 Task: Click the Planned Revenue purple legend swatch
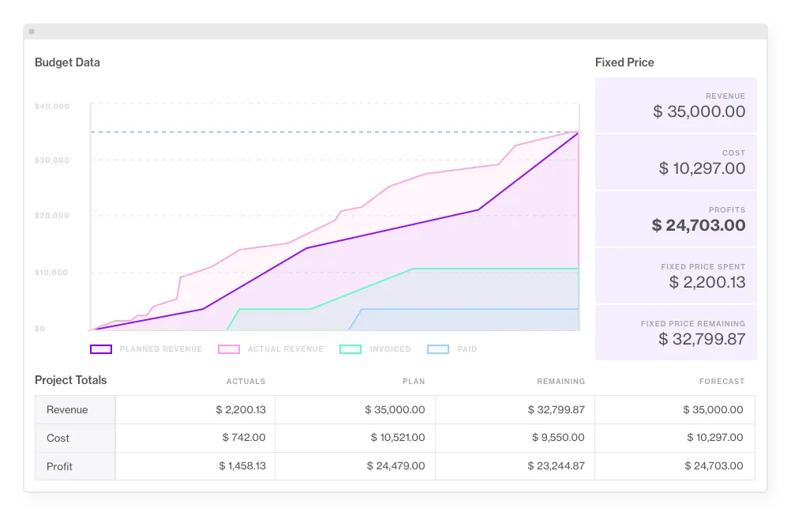click(x=101, y=349)
